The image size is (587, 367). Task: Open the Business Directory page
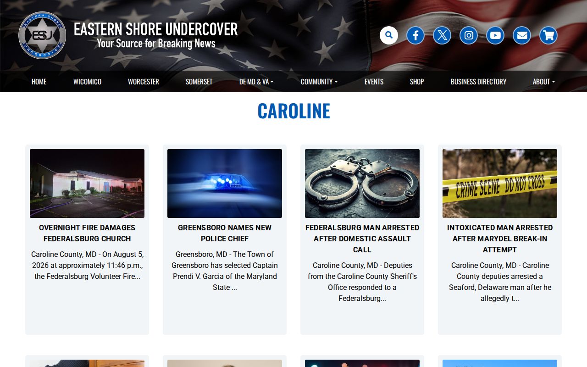pos(478,82)
